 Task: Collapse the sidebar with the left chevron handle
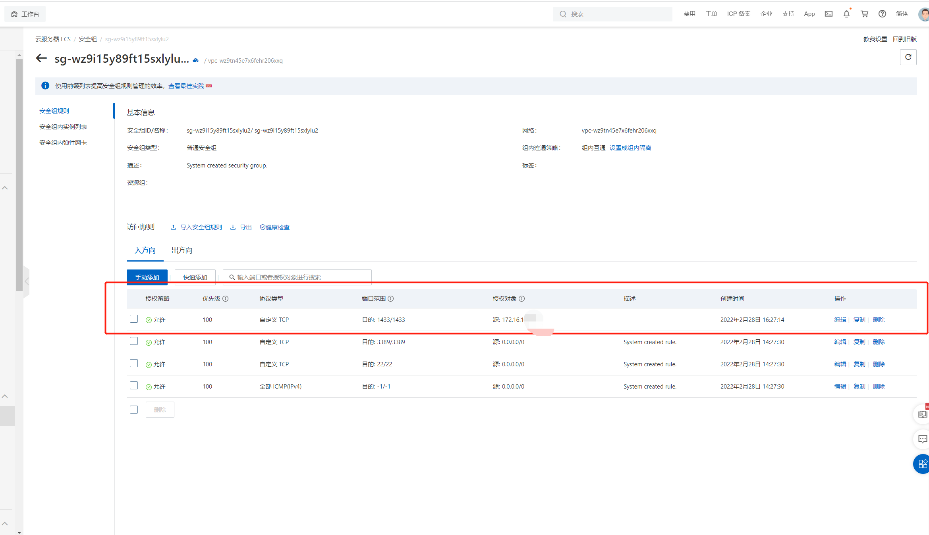[27, 282]
